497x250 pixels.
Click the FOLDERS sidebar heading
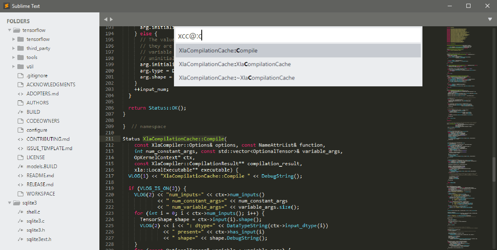18,21
